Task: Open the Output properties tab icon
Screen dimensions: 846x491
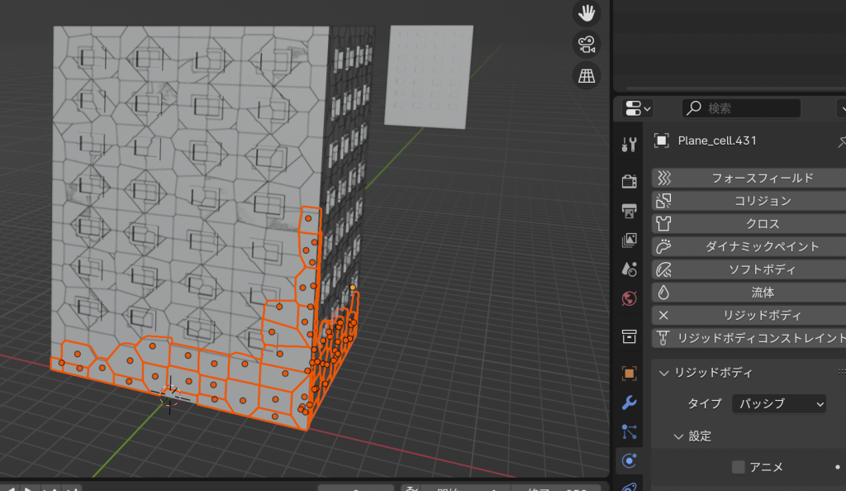Action: (x=629, y=211)
